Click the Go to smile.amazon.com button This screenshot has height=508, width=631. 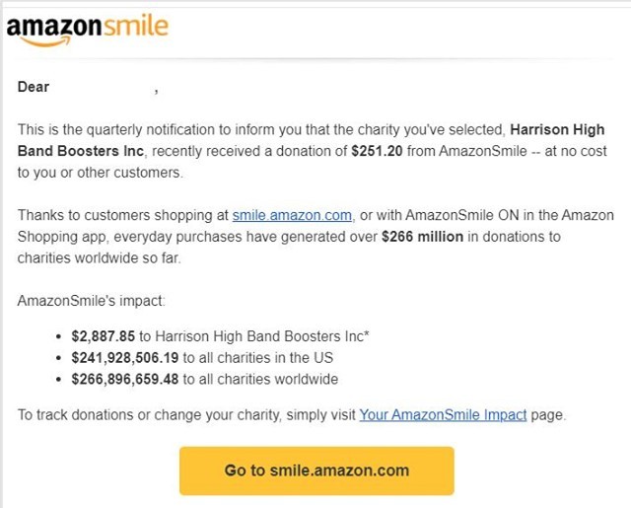[x=316, y=471]
